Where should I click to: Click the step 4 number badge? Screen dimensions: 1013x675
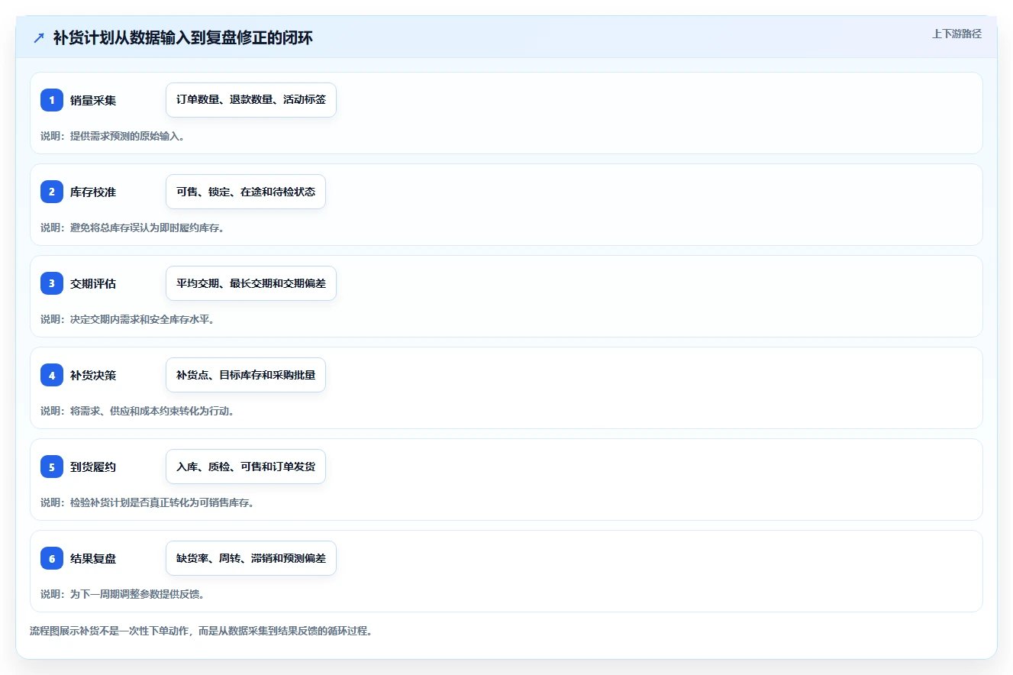pyautogui.click(x=52, y=375)
